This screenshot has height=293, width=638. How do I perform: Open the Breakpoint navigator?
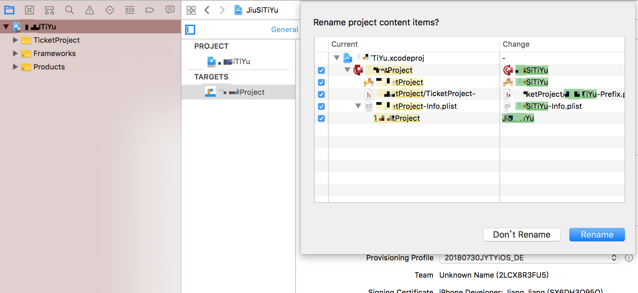coord(150,10)
